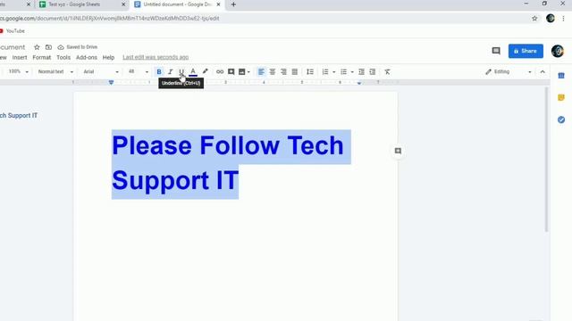Decrease indent of selected text

tap(361, 71)
